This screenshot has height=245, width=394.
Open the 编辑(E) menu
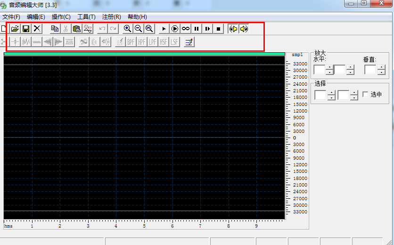click(36, 17)
